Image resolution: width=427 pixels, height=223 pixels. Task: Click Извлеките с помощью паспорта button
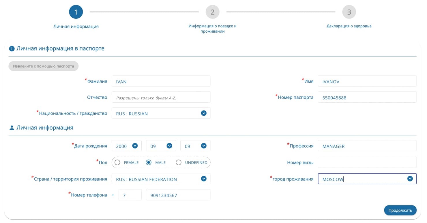pos(44,66)
